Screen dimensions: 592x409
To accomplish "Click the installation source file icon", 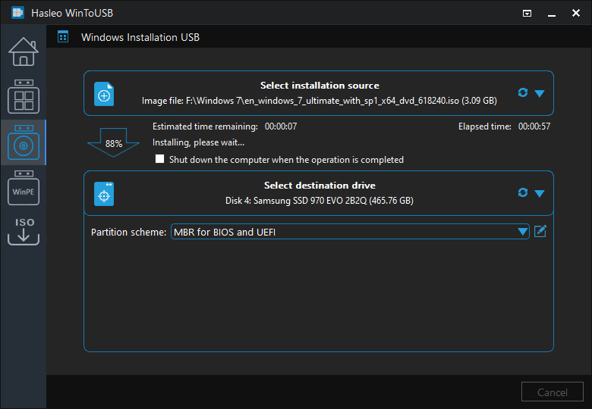I will (x=104, y=94).
